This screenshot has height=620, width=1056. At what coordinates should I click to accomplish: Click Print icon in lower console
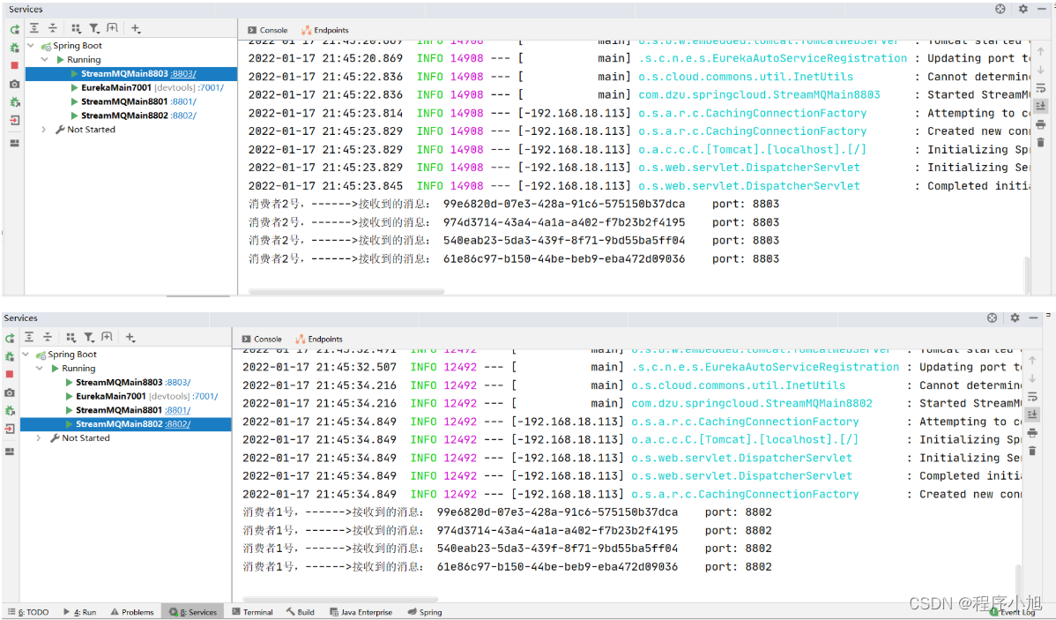coord(1032,433)
